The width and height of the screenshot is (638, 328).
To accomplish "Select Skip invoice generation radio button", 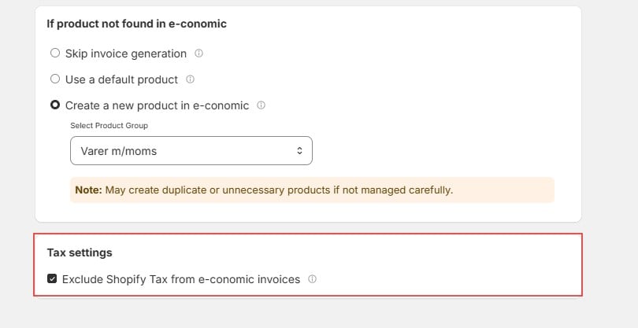I will tap(55, 53).
